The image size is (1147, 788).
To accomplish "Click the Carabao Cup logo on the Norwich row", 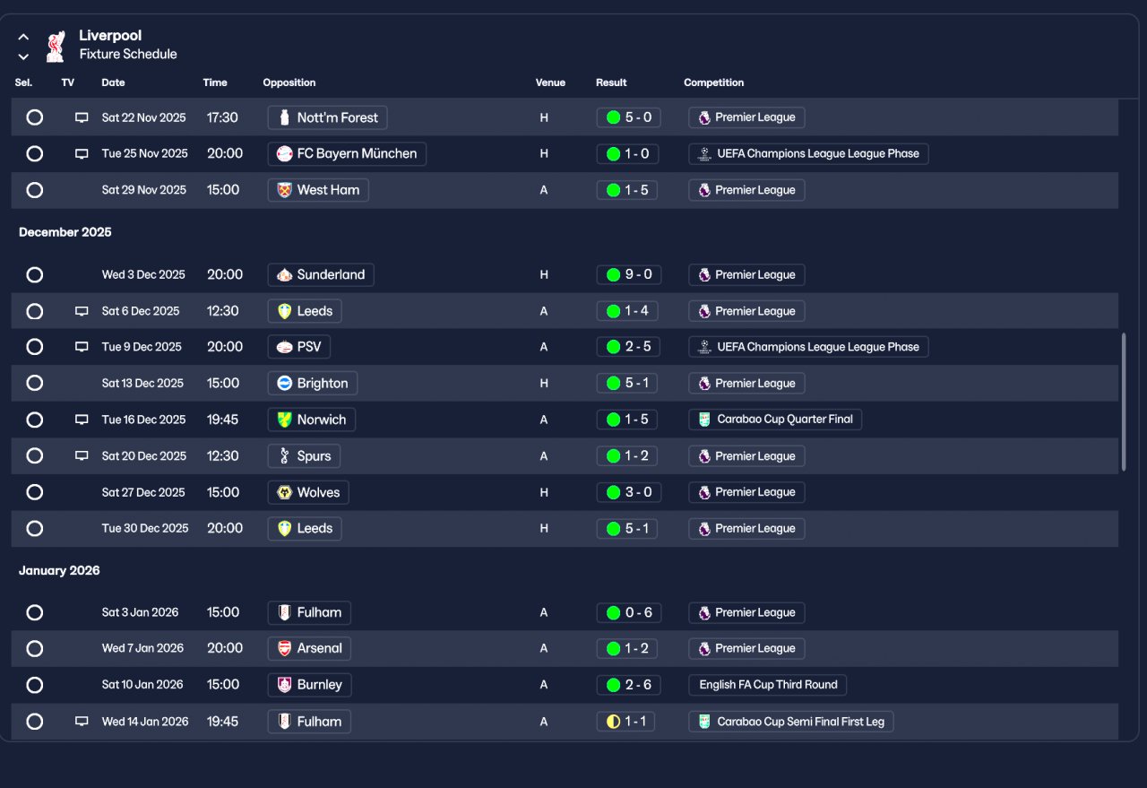I will point(704,420).
